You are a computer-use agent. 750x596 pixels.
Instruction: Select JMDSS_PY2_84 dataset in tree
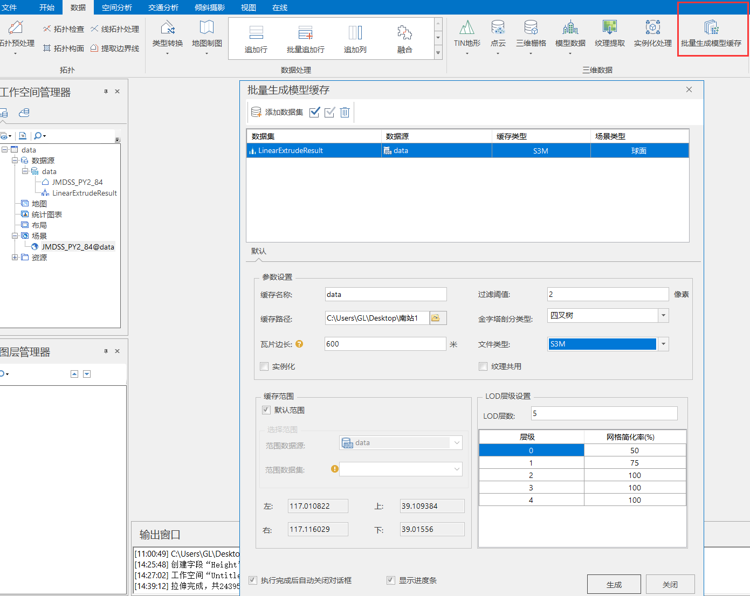coord(77,182)
